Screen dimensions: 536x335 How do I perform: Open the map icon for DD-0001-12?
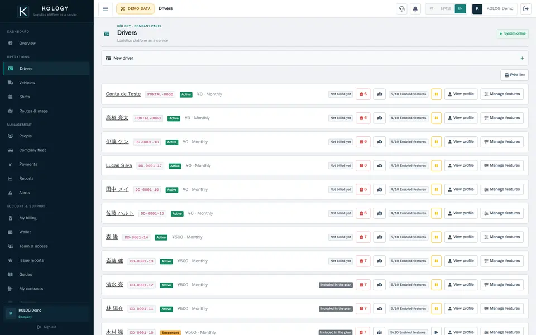click(x=380, y=285)
